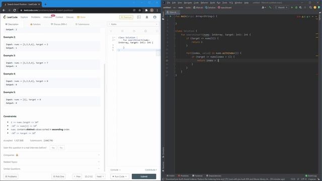Image resolution: width=322 pixels, height=181 pixels.
Task: Answer No to the real interview question
Action: click(61, 148)
